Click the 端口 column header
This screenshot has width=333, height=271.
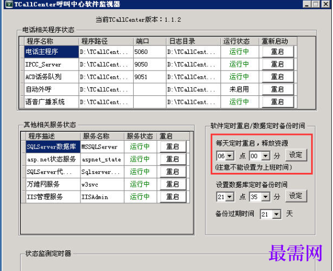149,41
